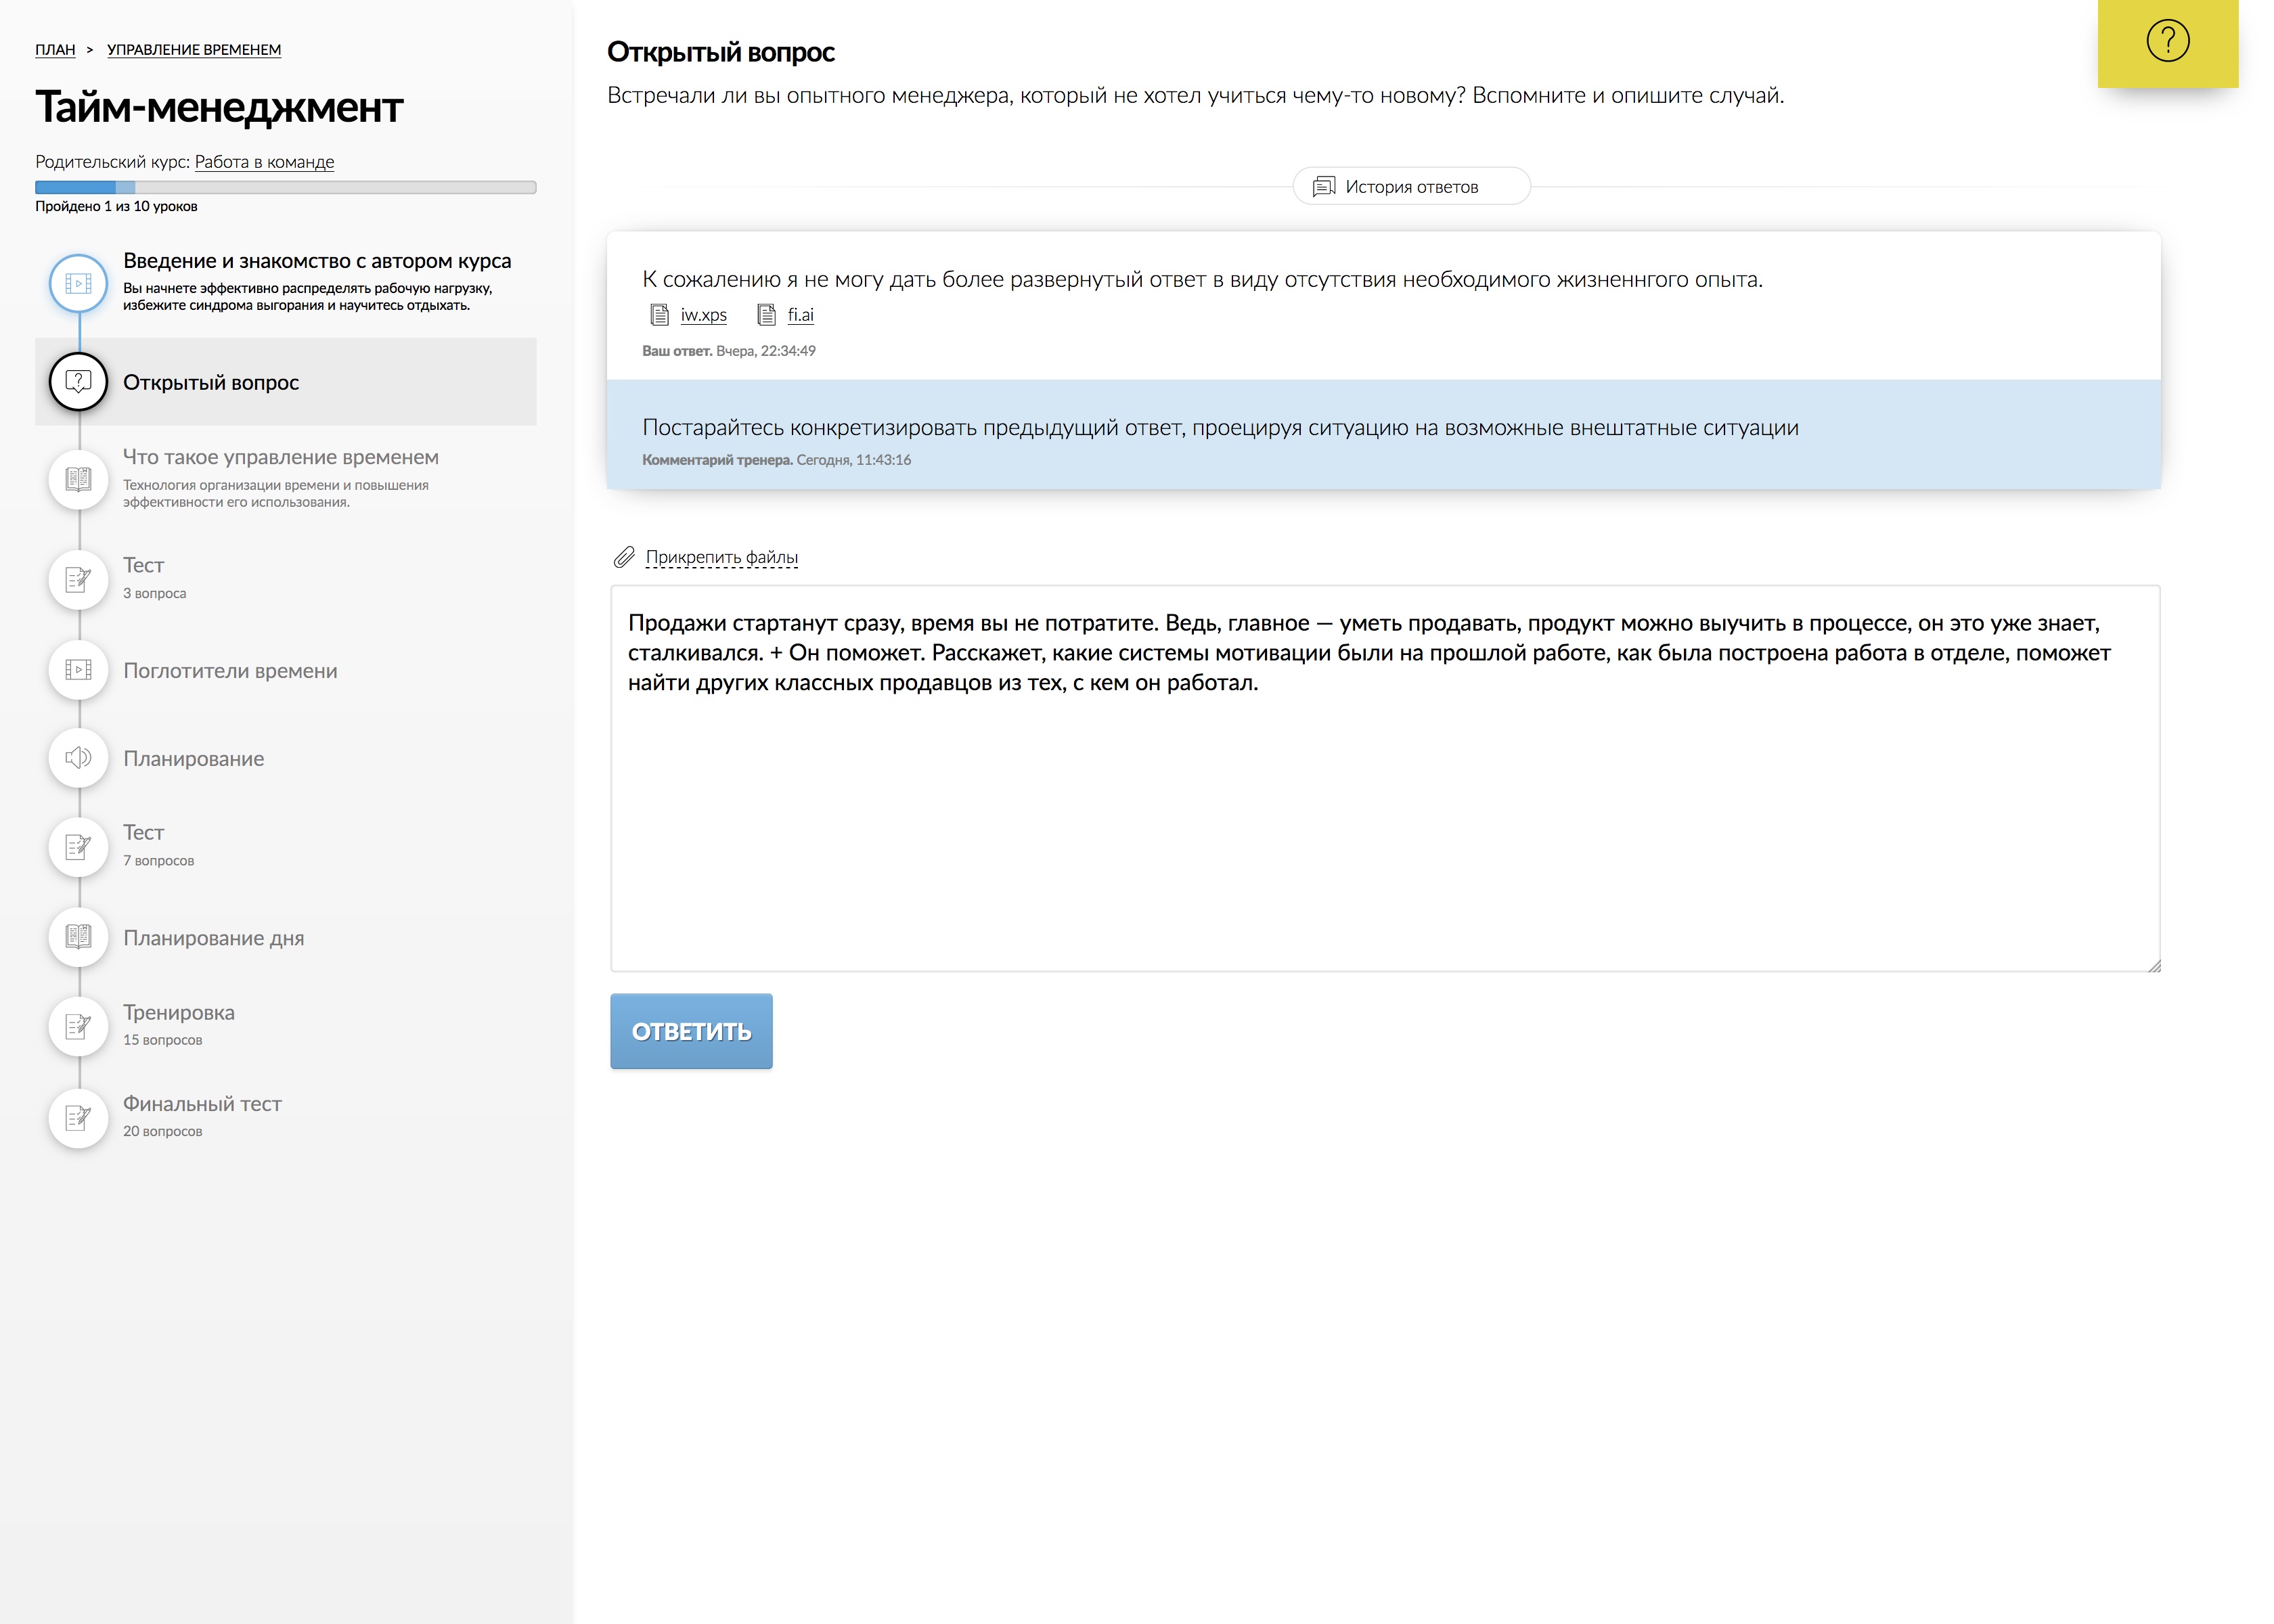Open parent course Работа в команде
The image size is (2274, 1624).
click(x=264, y=162)
